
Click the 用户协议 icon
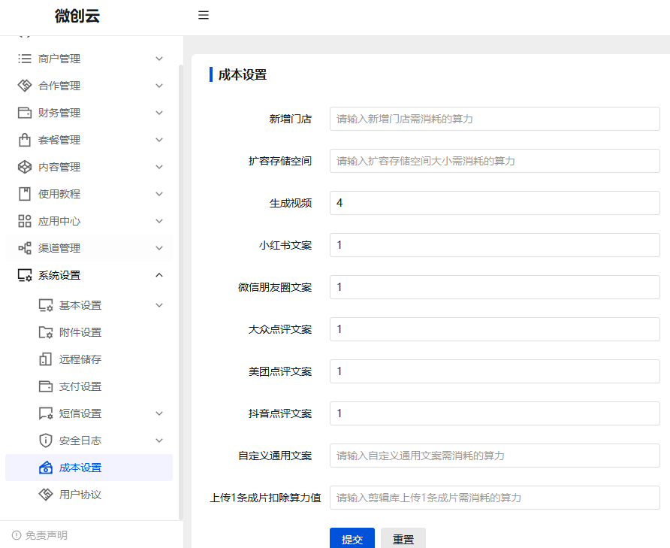point(46,495)
